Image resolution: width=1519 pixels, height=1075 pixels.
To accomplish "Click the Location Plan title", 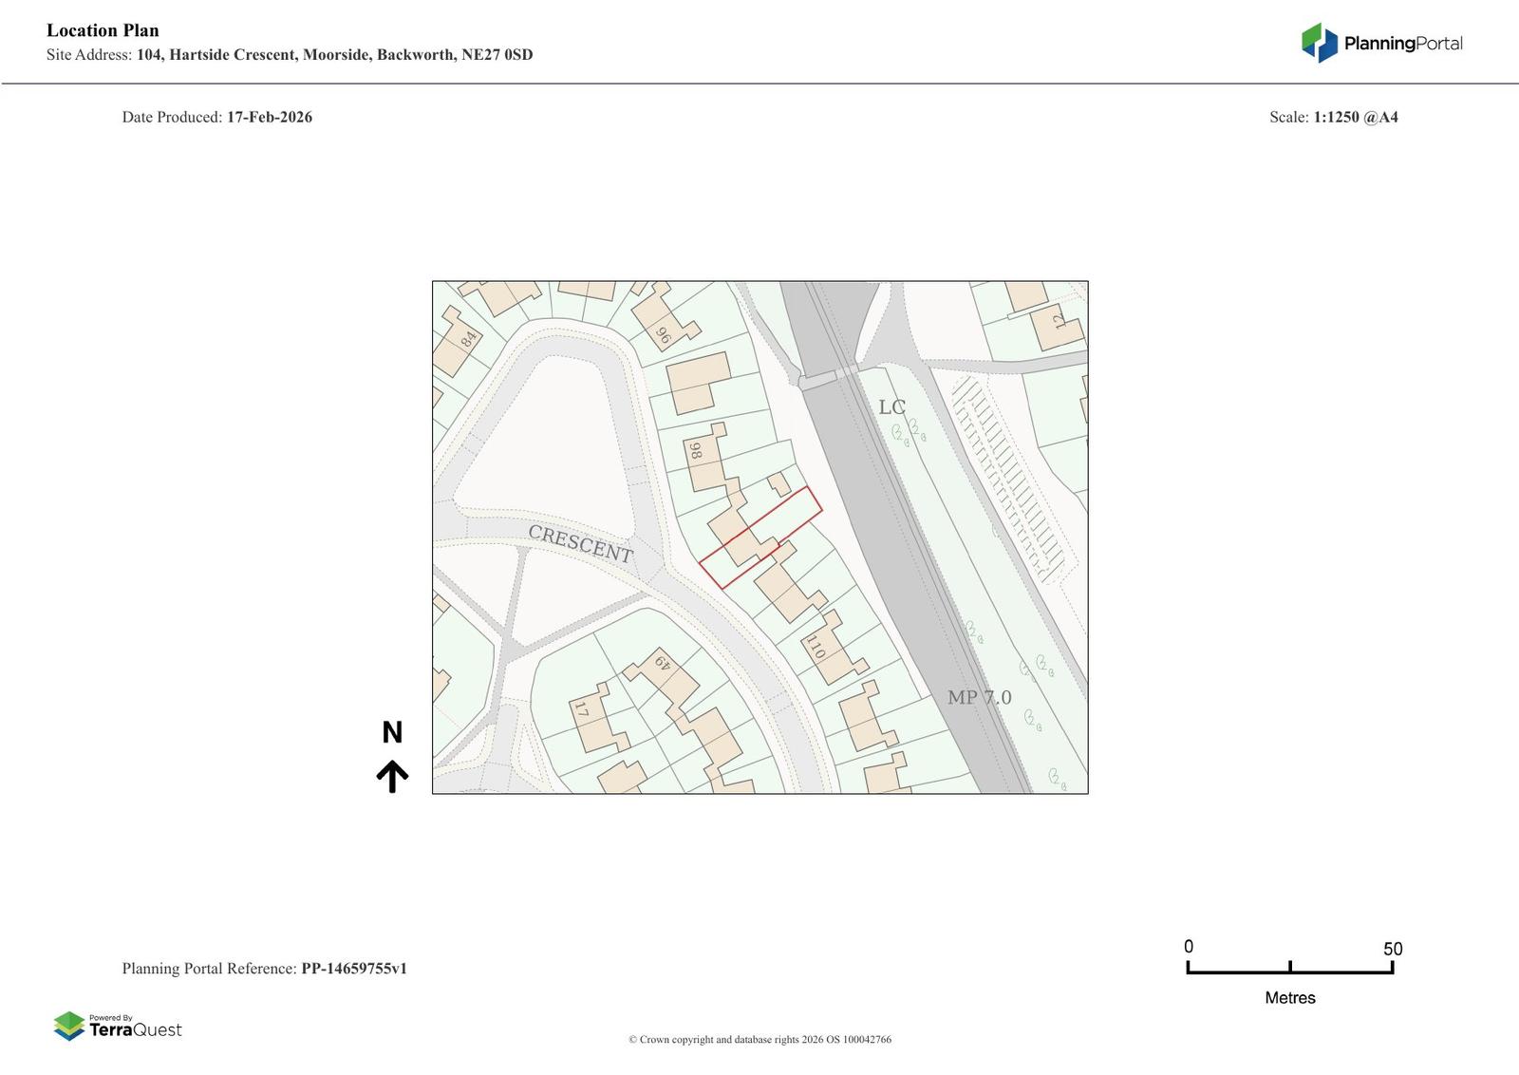I will (103, 30).
